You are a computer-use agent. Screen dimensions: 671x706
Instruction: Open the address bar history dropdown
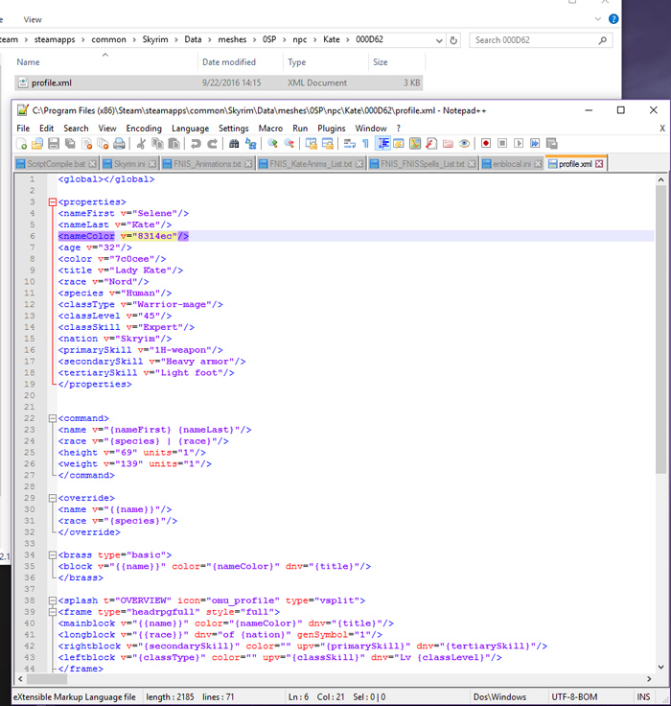click(439, 40)
